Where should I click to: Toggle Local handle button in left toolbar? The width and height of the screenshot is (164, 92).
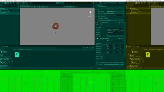[25, 3]
